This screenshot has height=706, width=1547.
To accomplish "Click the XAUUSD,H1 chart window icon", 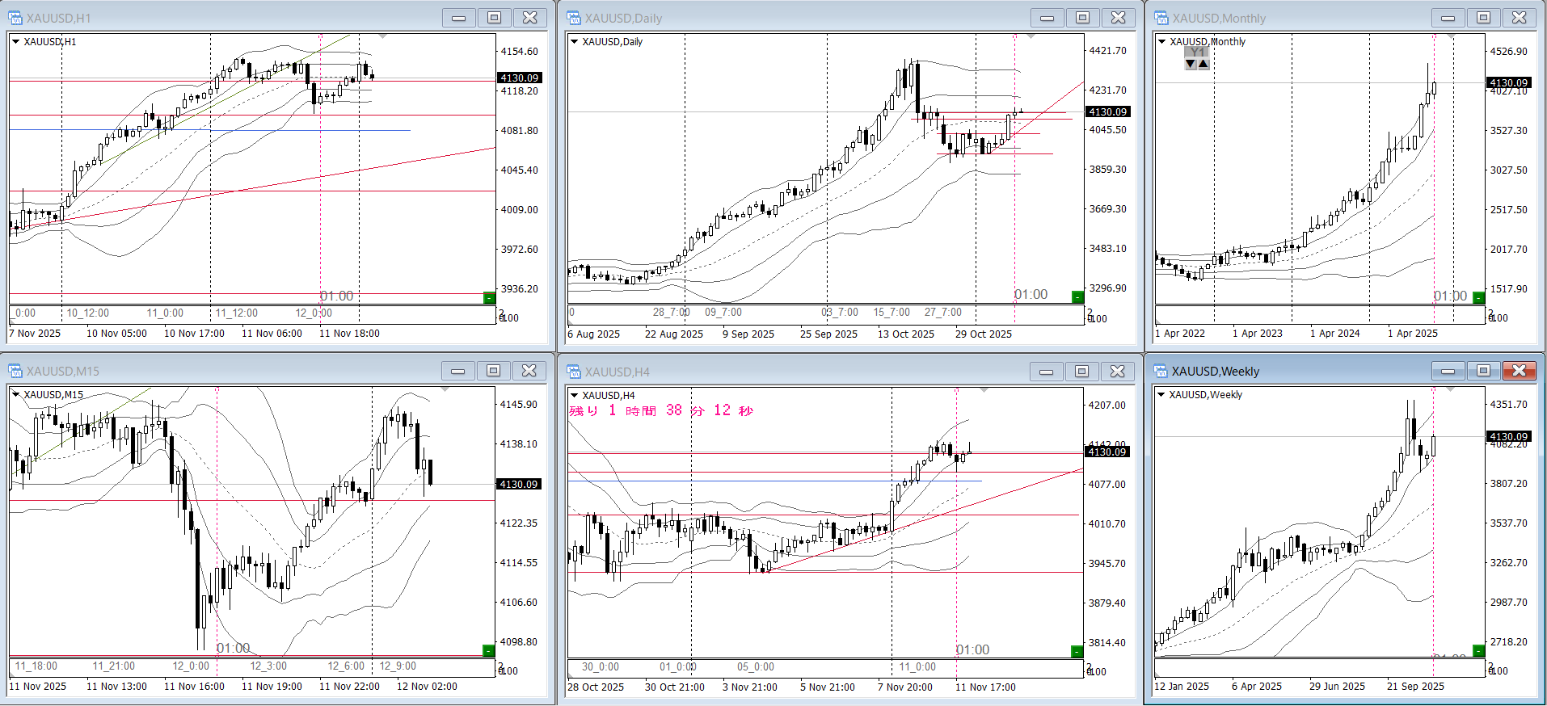I will point(15,18).
